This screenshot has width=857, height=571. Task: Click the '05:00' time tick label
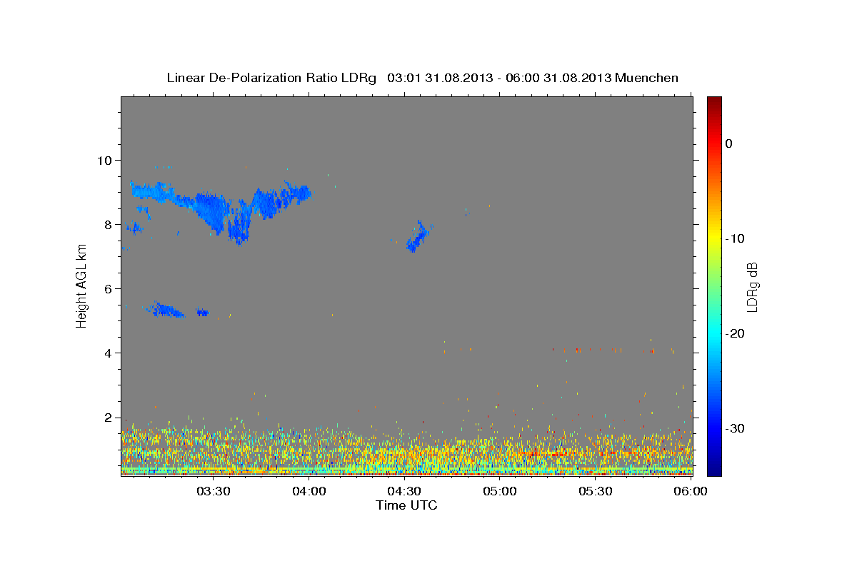click(x=500, y=491)
